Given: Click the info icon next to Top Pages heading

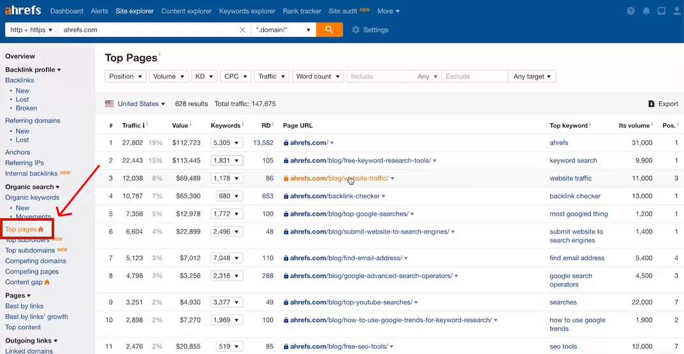Looking at the screenshot, I should click(x=159, y=54).
